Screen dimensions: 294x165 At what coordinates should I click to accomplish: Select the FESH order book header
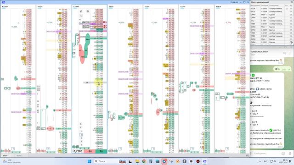[147, 6]
